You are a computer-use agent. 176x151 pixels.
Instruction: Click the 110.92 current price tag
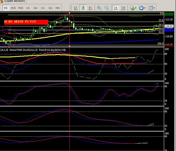[169, 26]
